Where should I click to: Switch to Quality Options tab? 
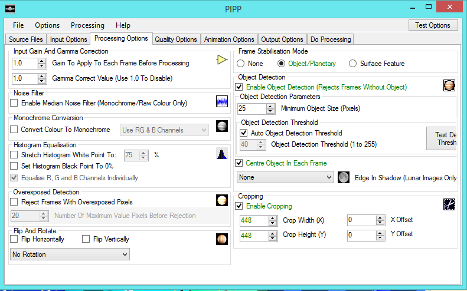tap(176, 39)
